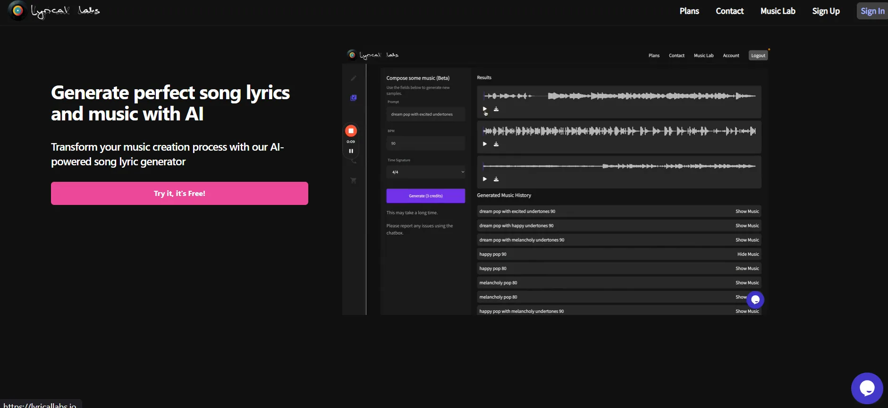Image resolution: width=888 pixels, height=408 pixels.
Task: Seek within the second result waveform
Action: click(x=619, y=131)
